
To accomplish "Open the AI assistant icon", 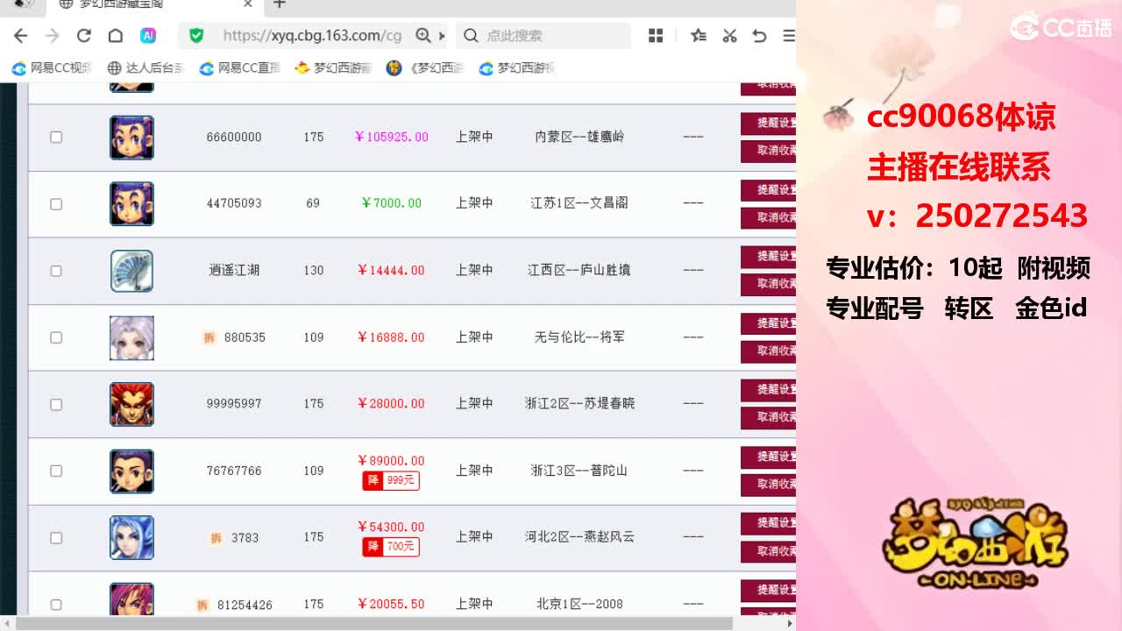I will click(x=148, y=36).
